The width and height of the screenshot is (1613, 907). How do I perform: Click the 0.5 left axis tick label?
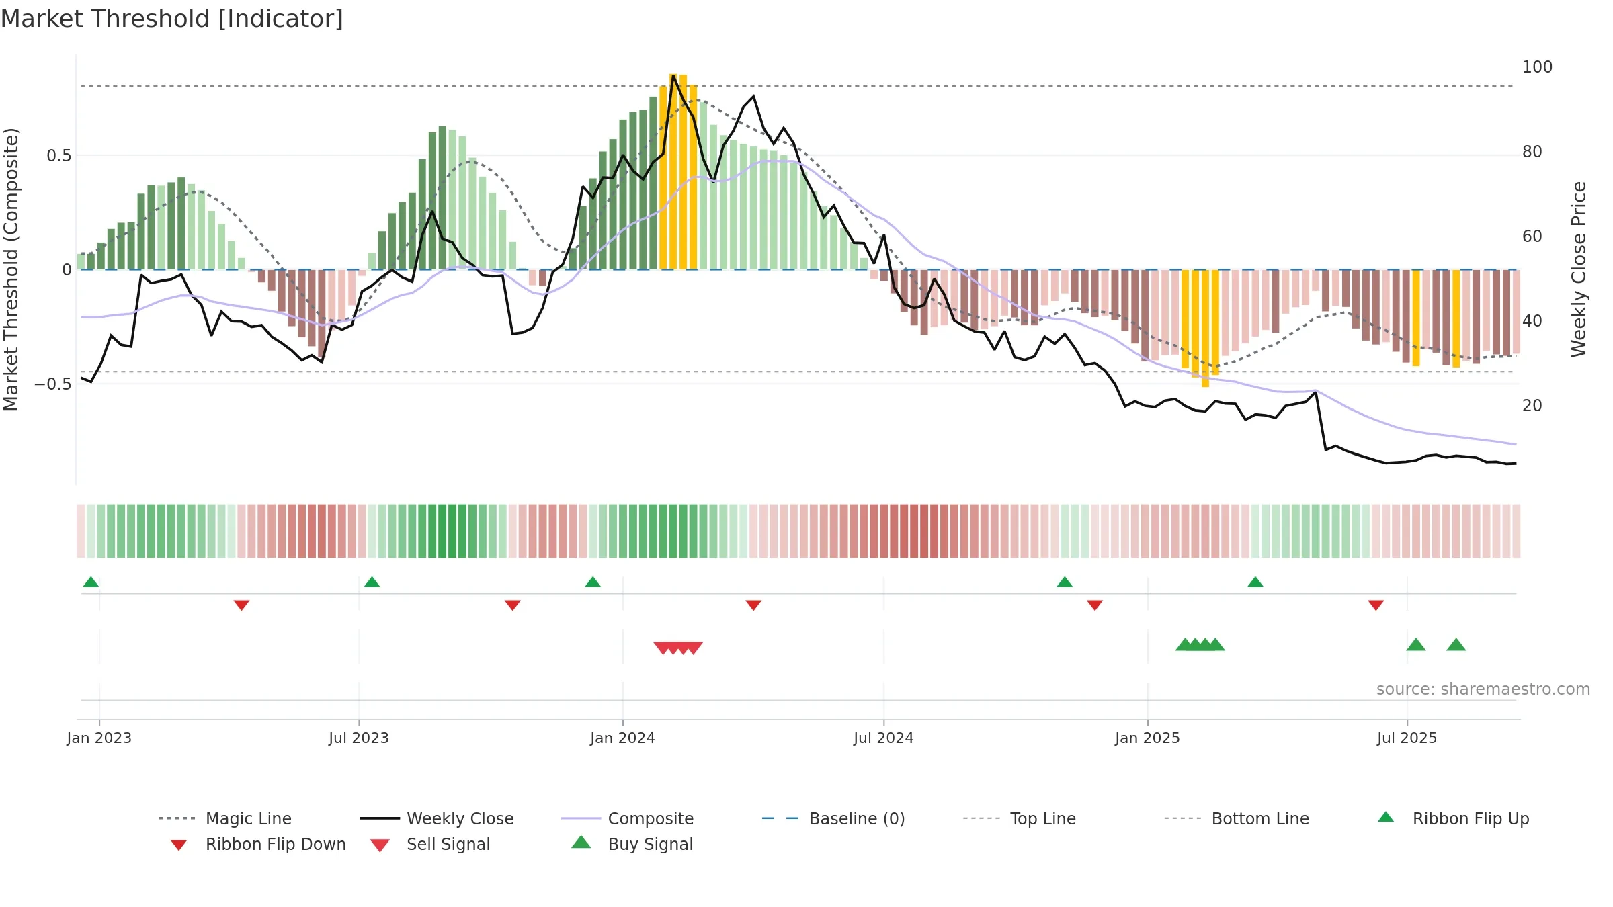point(59,156)
